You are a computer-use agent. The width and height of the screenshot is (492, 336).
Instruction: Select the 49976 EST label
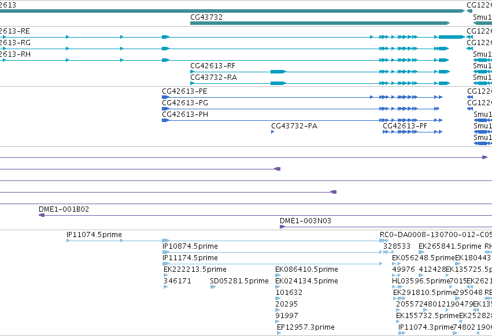[403, 269]
